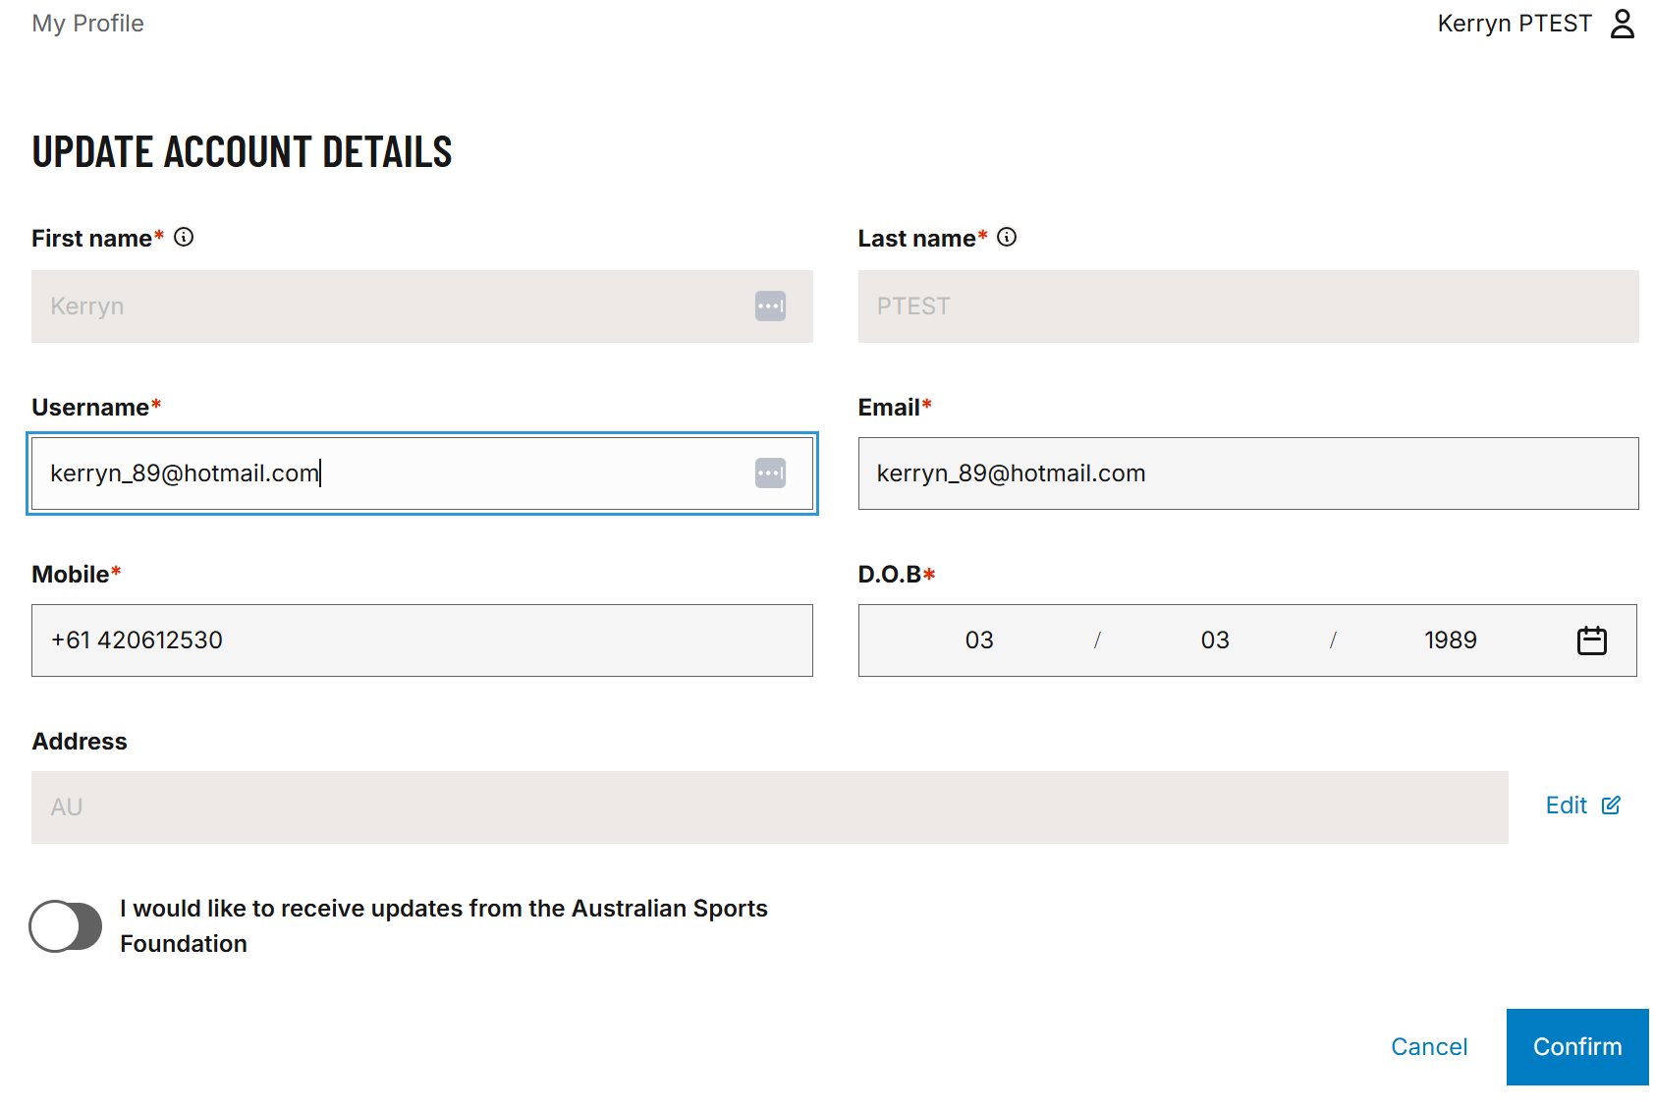
Task: Click the Kerryn PTEST account name
Action: tap(1515, 24)
